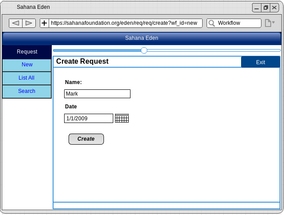Click the Workflow search text field
This screenshot has height=215, width=284.
[238, 23]
